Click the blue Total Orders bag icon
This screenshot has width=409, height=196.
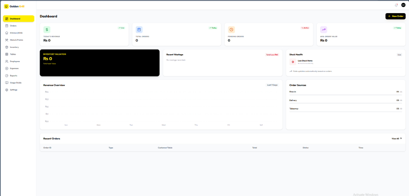[x=139, y=30]
